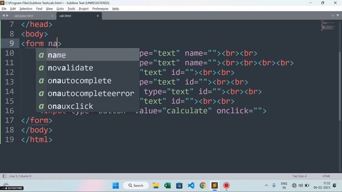Open File Explorer from taskbar
The image size is (342, 192).
(156, 186)
